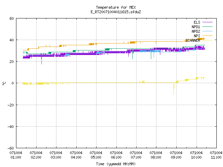Click the y-axis label -20
This screenshot has width=223, height=167.
pyautogui.click(x=11, y=105)
